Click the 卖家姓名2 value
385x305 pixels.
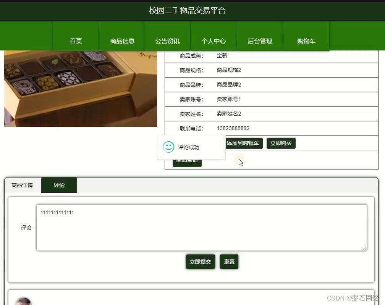229,114
